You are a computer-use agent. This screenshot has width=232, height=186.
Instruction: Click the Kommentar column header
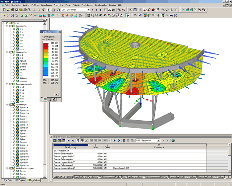[159, 147]
